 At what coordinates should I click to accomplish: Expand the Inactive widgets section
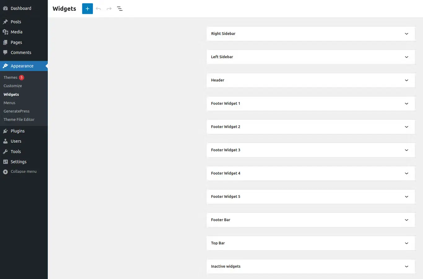click(406, 266)
